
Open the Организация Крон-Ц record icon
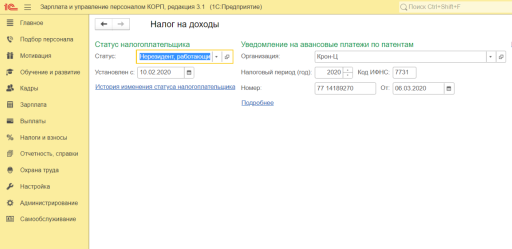[x=501, y=56]
